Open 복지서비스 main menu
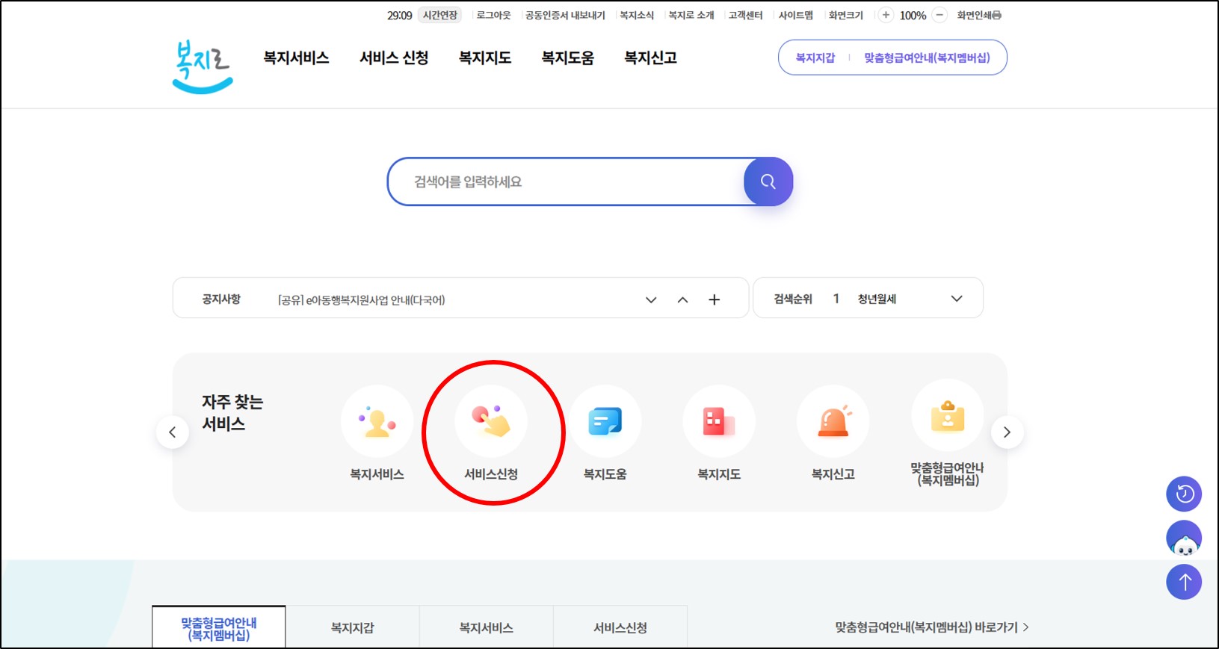 (x=296, y=58)
